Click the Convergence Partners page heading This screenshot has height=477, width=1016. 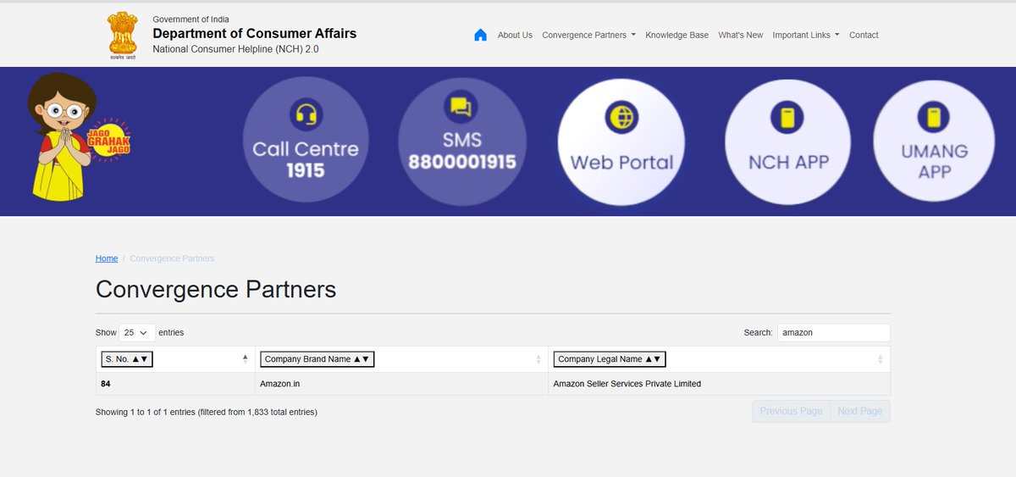pos(216,290)
